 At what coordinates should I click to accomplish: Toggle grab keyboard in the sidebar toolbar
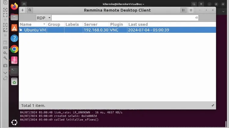[5, 48]
